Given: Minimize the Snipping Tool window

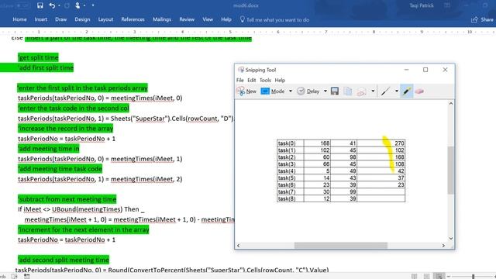Looking at the screenshot, I should pyautogui.click(x=406, y=70).
